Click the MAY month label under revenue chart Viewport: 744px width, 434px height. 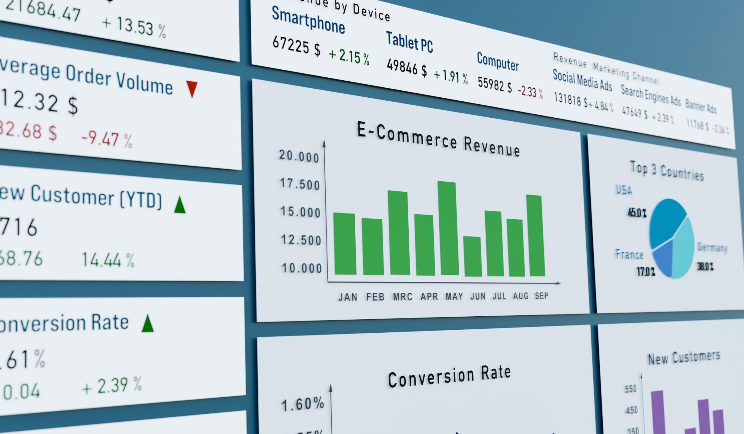[454, 296]
